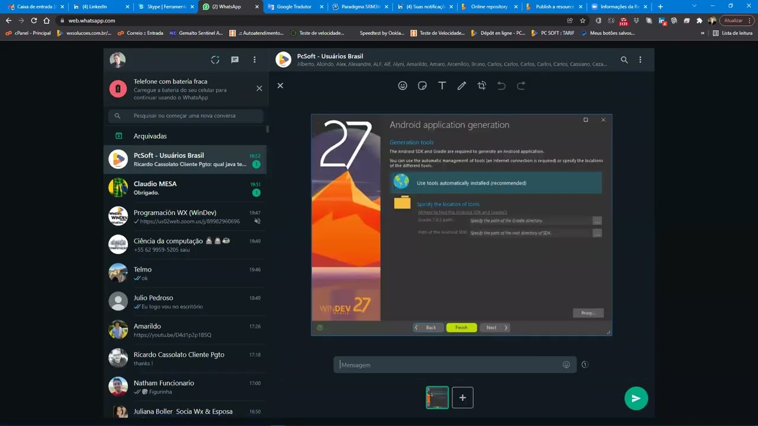Toggle view-once for the image

point(584,364)
